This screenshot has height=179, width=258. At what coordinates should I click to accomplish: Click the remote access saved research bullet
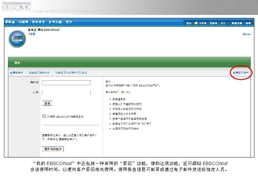[x=126, y=128]
